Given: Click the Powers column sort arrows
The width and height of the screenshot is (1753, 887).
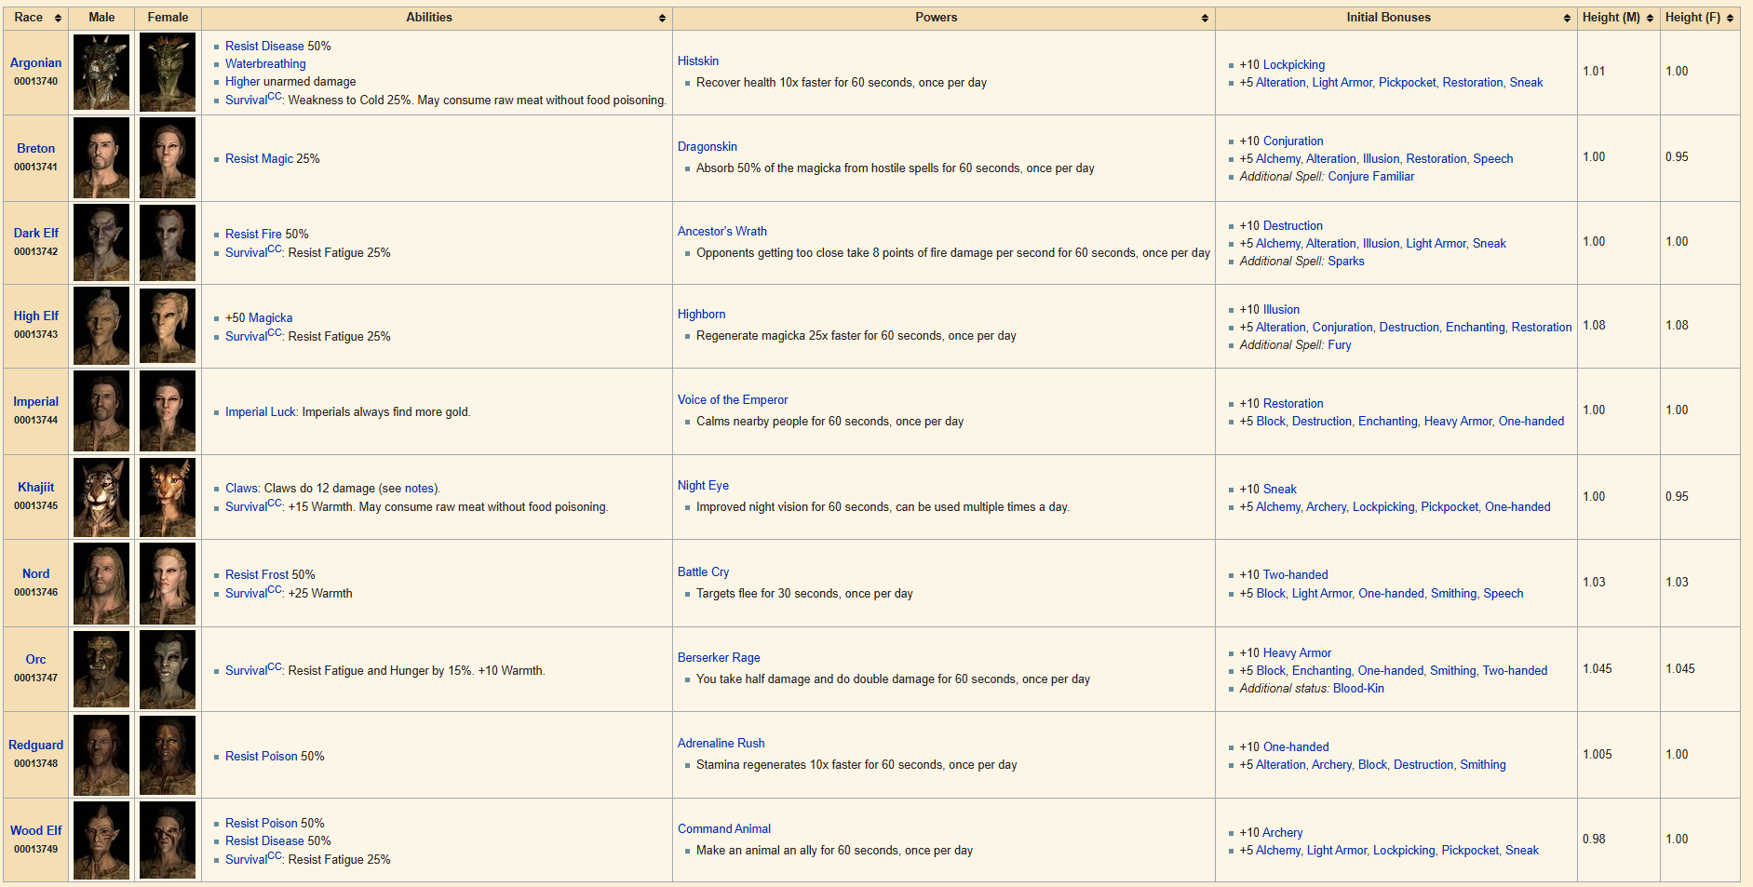Looking at the screenshot, I should (1205, 19).
